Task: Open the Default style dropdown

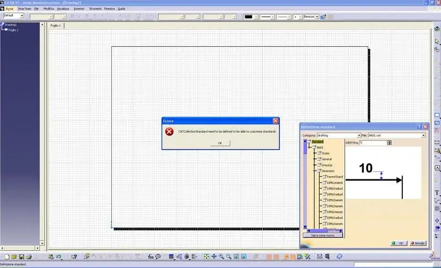Action: tap(21, 16)
